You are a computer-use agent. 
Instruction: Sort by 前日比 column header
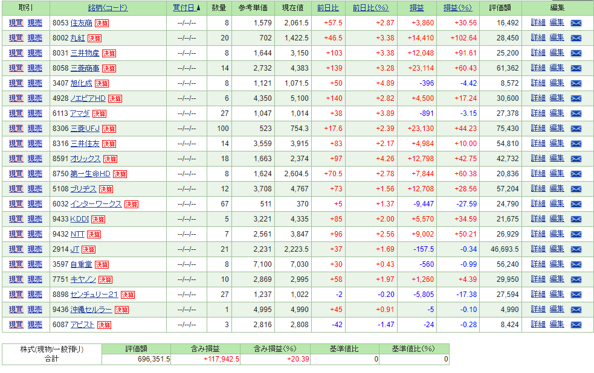(x=328, y=8)
